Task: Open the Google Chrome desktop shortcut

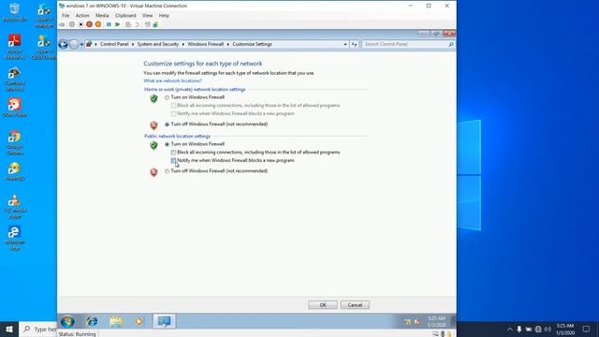Action: pyautogui.click(x=15, y=142)
